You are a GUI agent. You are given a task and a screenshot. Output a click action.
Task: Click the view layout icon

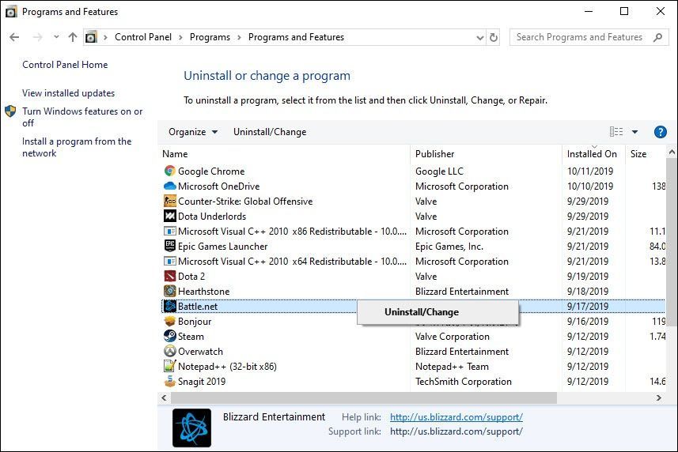(616, 132)
